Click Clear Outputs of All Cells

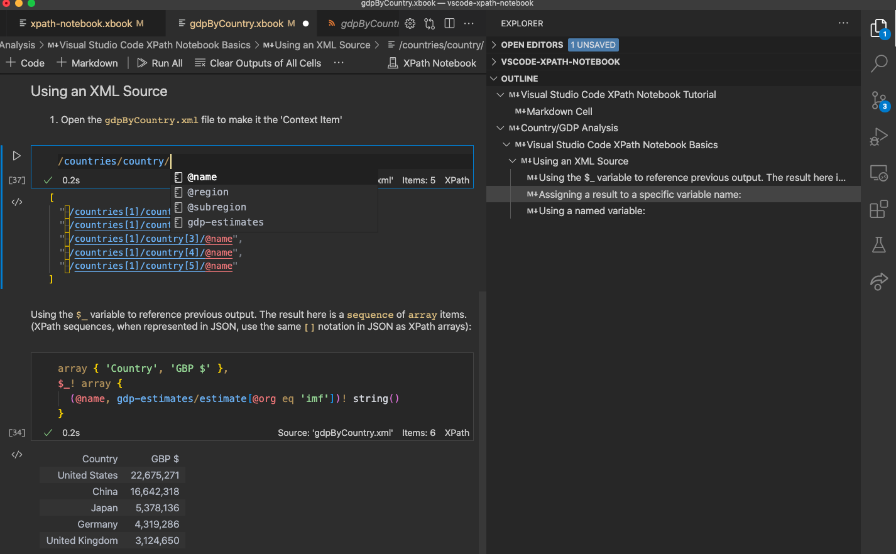pyautogui.click(x=258, y=63)
